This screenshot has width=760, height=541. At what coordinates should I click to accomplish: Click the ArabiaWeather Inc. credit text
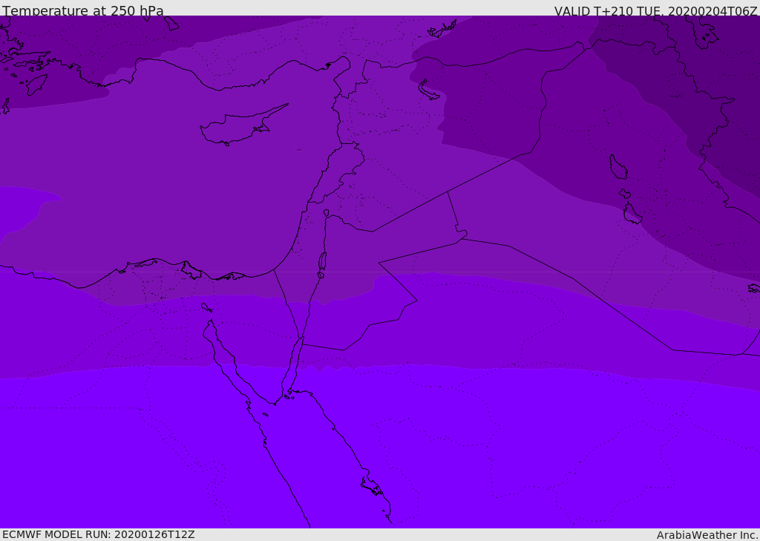coord(707,535)
